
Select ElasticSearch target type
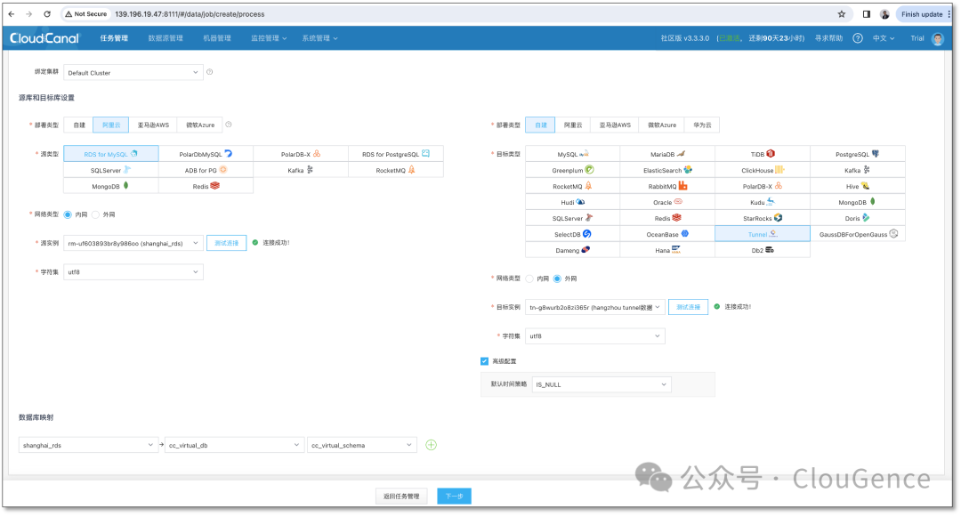tap(667, 170)
